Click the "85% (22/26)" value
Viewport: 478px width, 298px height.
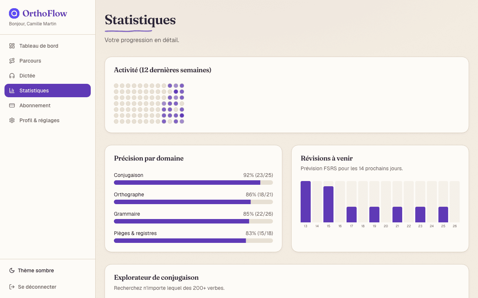[258, 214]
